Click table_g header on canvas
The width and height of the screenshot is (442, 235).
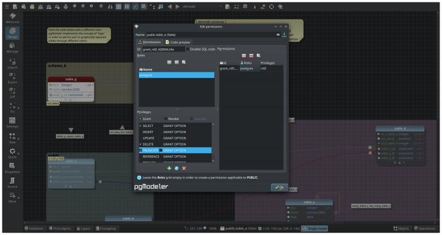click(71, 79)
